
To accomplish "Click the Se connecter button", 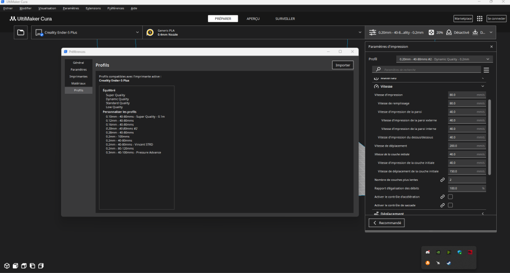I will [x=496, y=18].
